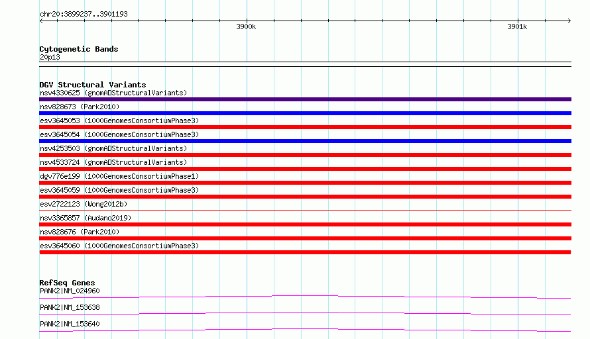Click the red bar for nsv4533724
The width and height of the screenshot is (590, 339).
point(305,169)
